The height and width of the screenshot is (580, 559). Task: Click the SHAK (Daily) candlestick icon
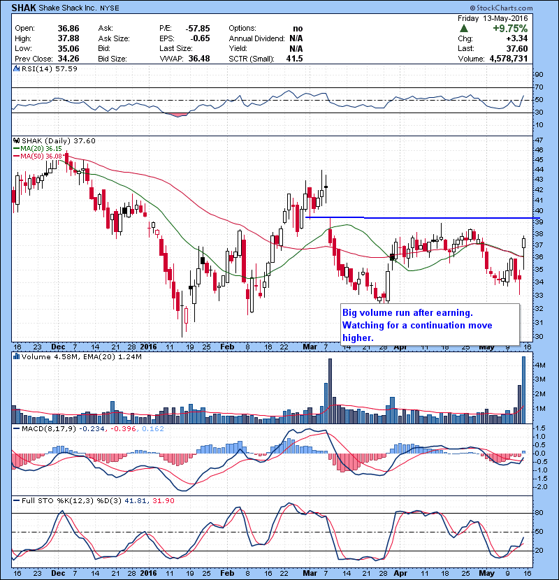point(16,140)
